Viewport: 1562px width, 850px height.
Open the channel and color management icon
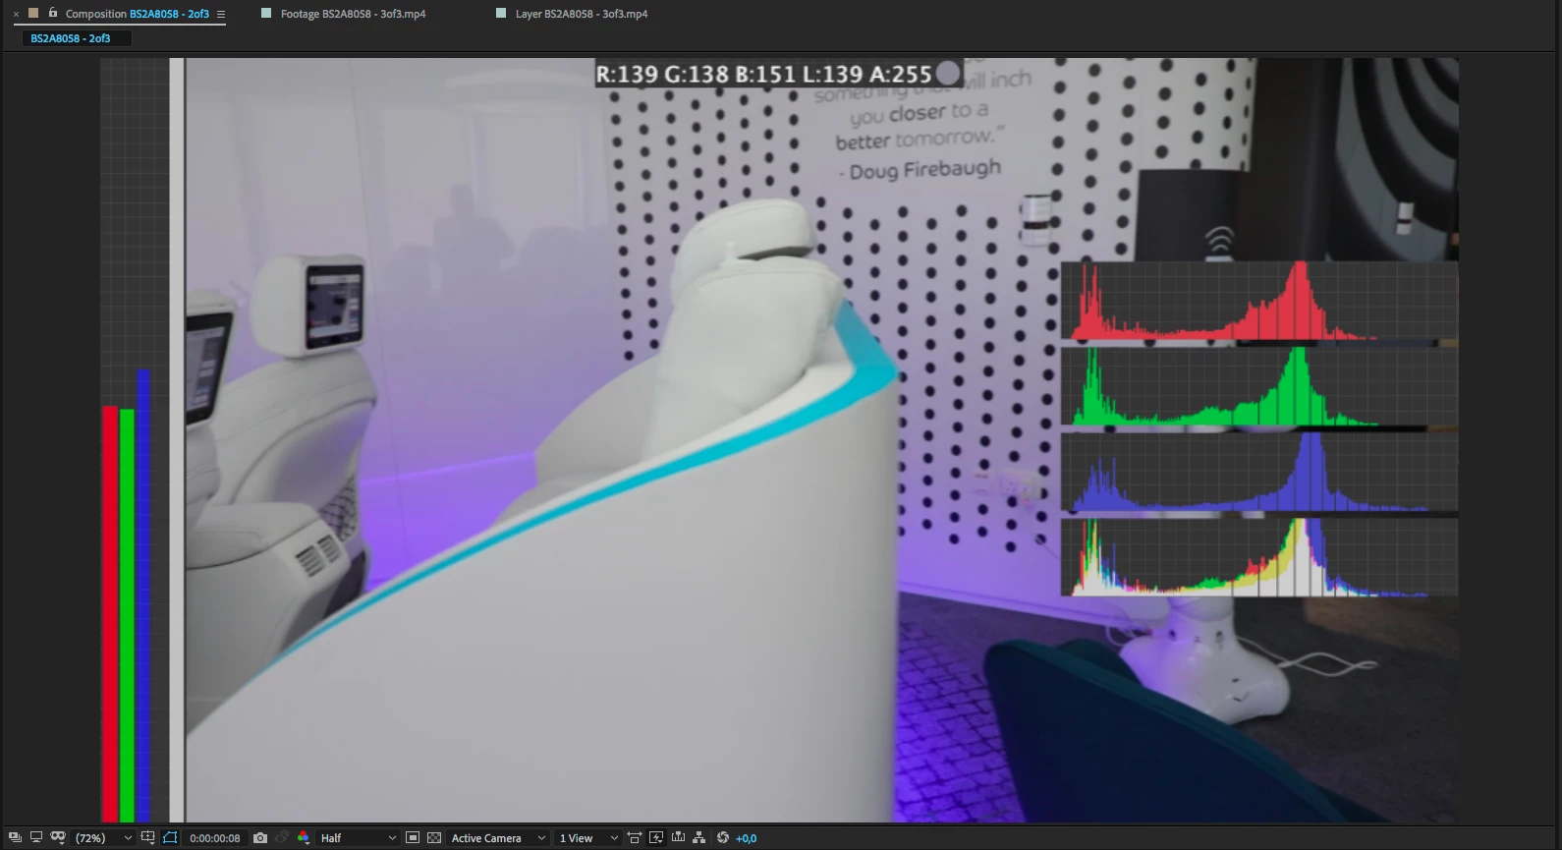tap(304, 838)
